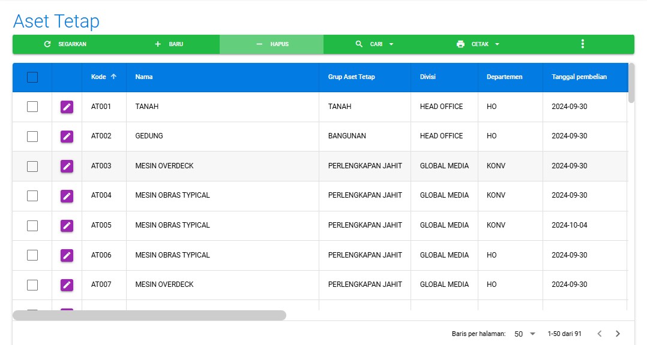This screenshot has width=647, height=345.
Task: Open the three-dot more options menu
Action: tap(582, 44)
